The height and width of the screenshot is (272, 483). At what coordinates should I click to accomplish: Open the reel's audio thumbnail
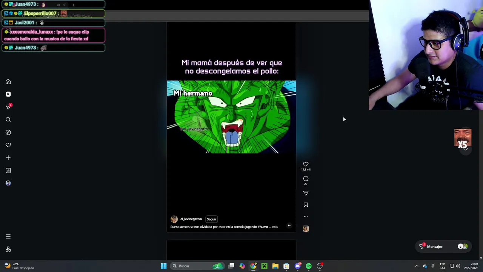coord(306,229)
